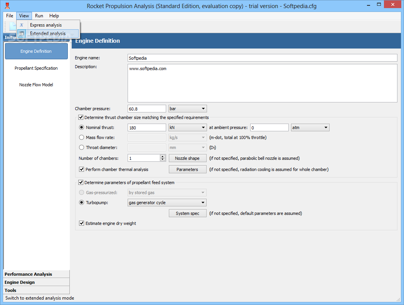
Task: Select the Turbopump radio button
Action: [82, 203]
